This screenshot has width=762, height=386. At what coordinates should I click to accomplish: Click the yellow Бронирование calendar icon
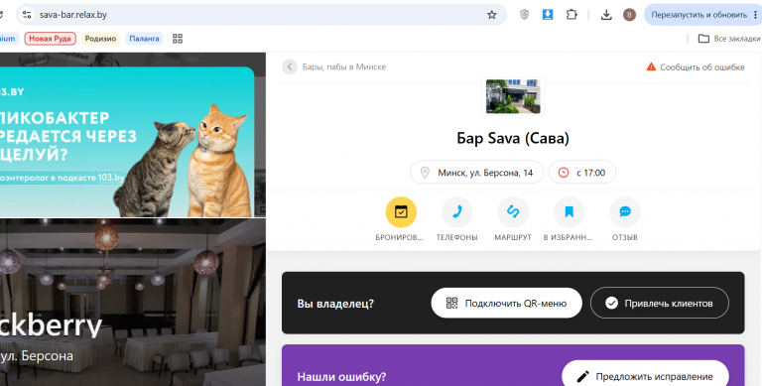pyautogui.click(x=401, y=212)
